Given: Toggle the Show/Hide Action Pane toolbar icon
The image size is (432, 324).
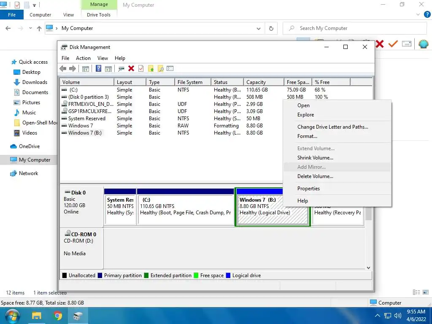Looking at the screenshot, I should tap(108, 69).
